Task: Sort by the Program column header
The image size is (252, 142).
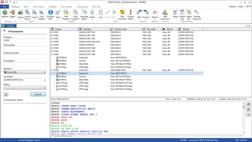Action: [x=64, y=29]
